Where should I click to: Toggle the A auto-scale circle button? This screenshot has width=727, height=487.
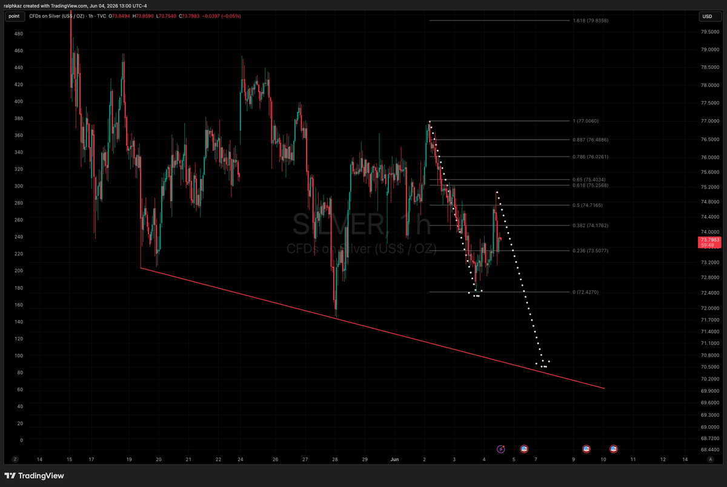click(709, 460)
